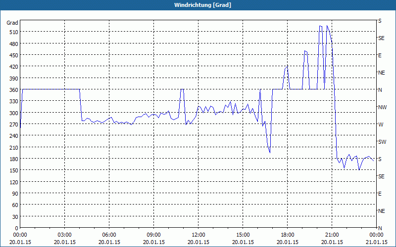Pick the 60 degree axis label

[x=15, y=205]
